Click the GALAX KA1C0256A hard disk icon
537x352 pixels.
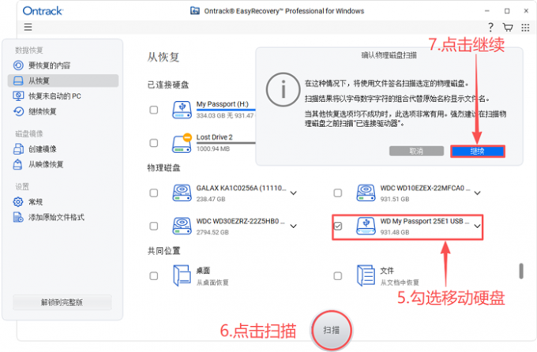pos(182,193)
